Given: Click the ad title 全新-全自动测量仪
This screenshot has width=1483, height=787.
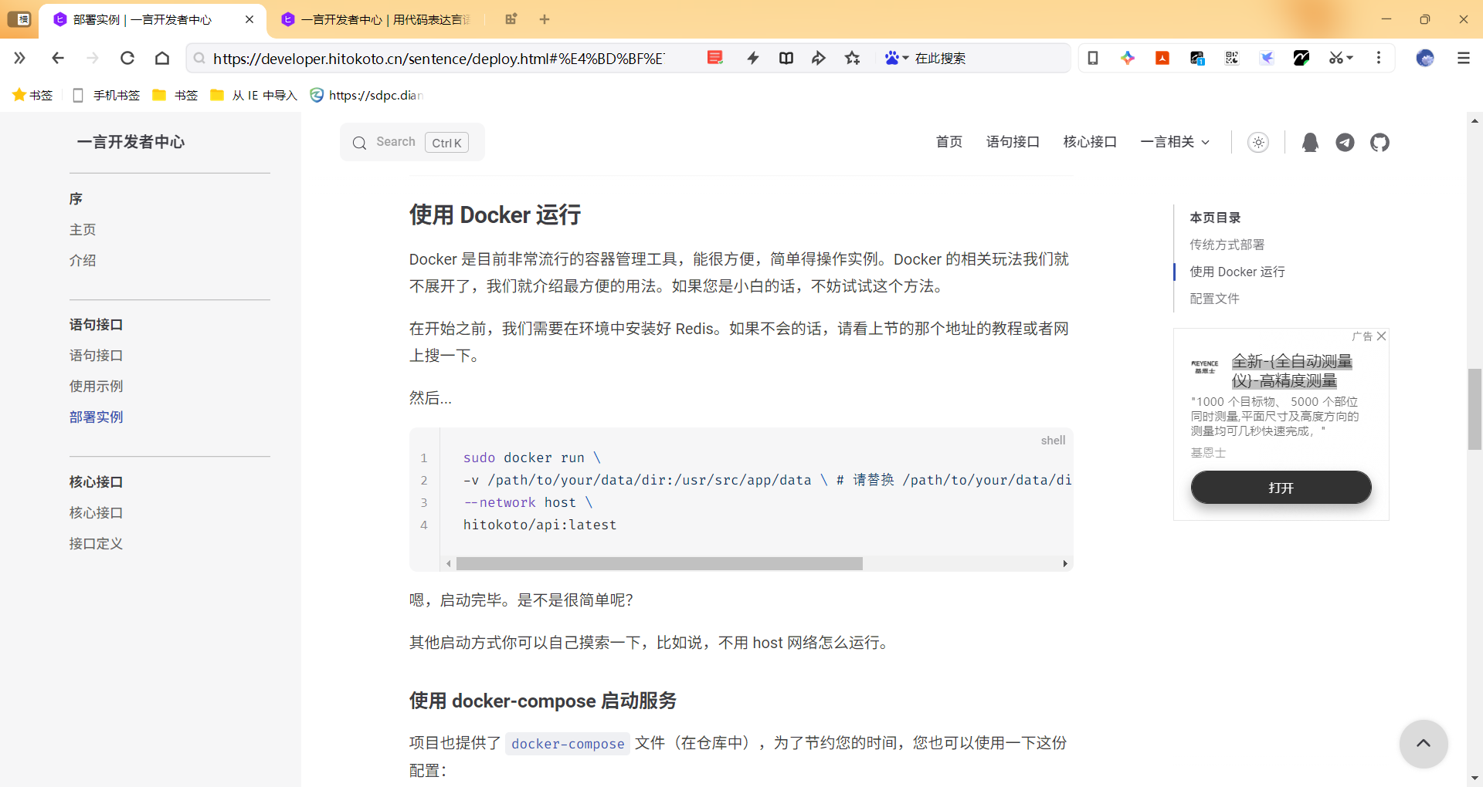Looking at the screenshot, I should click(1291, 371).
